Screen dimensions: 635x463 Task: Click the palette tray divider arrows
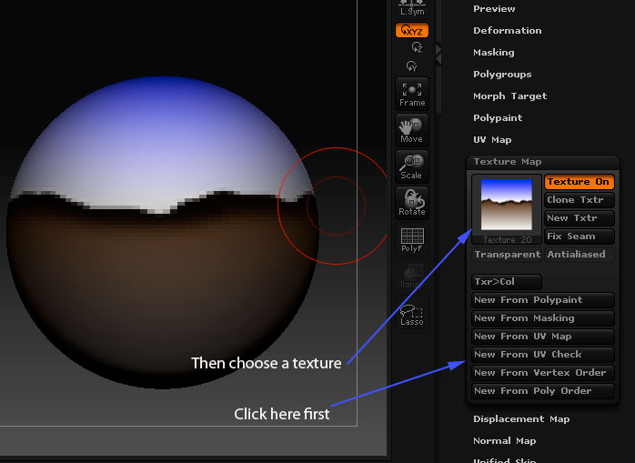click(438, 55)
